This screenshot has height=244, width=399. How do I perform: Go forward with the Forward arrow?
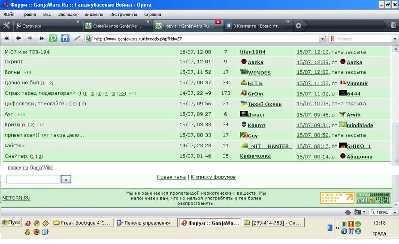(30, 39)
